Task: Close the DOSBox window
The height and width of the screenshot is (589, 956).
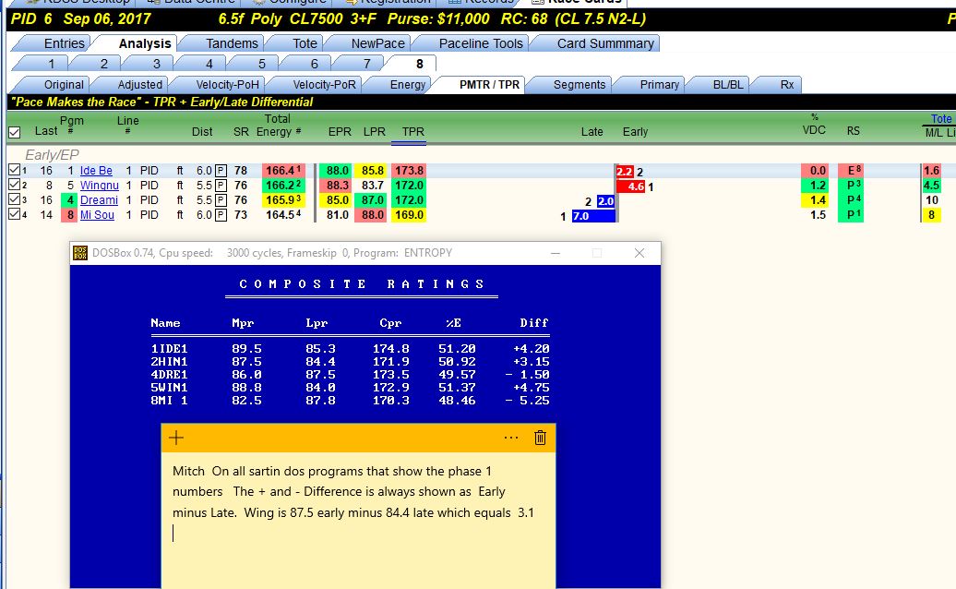Action: click(x=639, y=253)
